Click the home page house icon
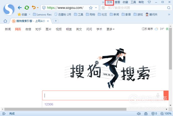Screen dimensions: 173x116 click(5, 21)
